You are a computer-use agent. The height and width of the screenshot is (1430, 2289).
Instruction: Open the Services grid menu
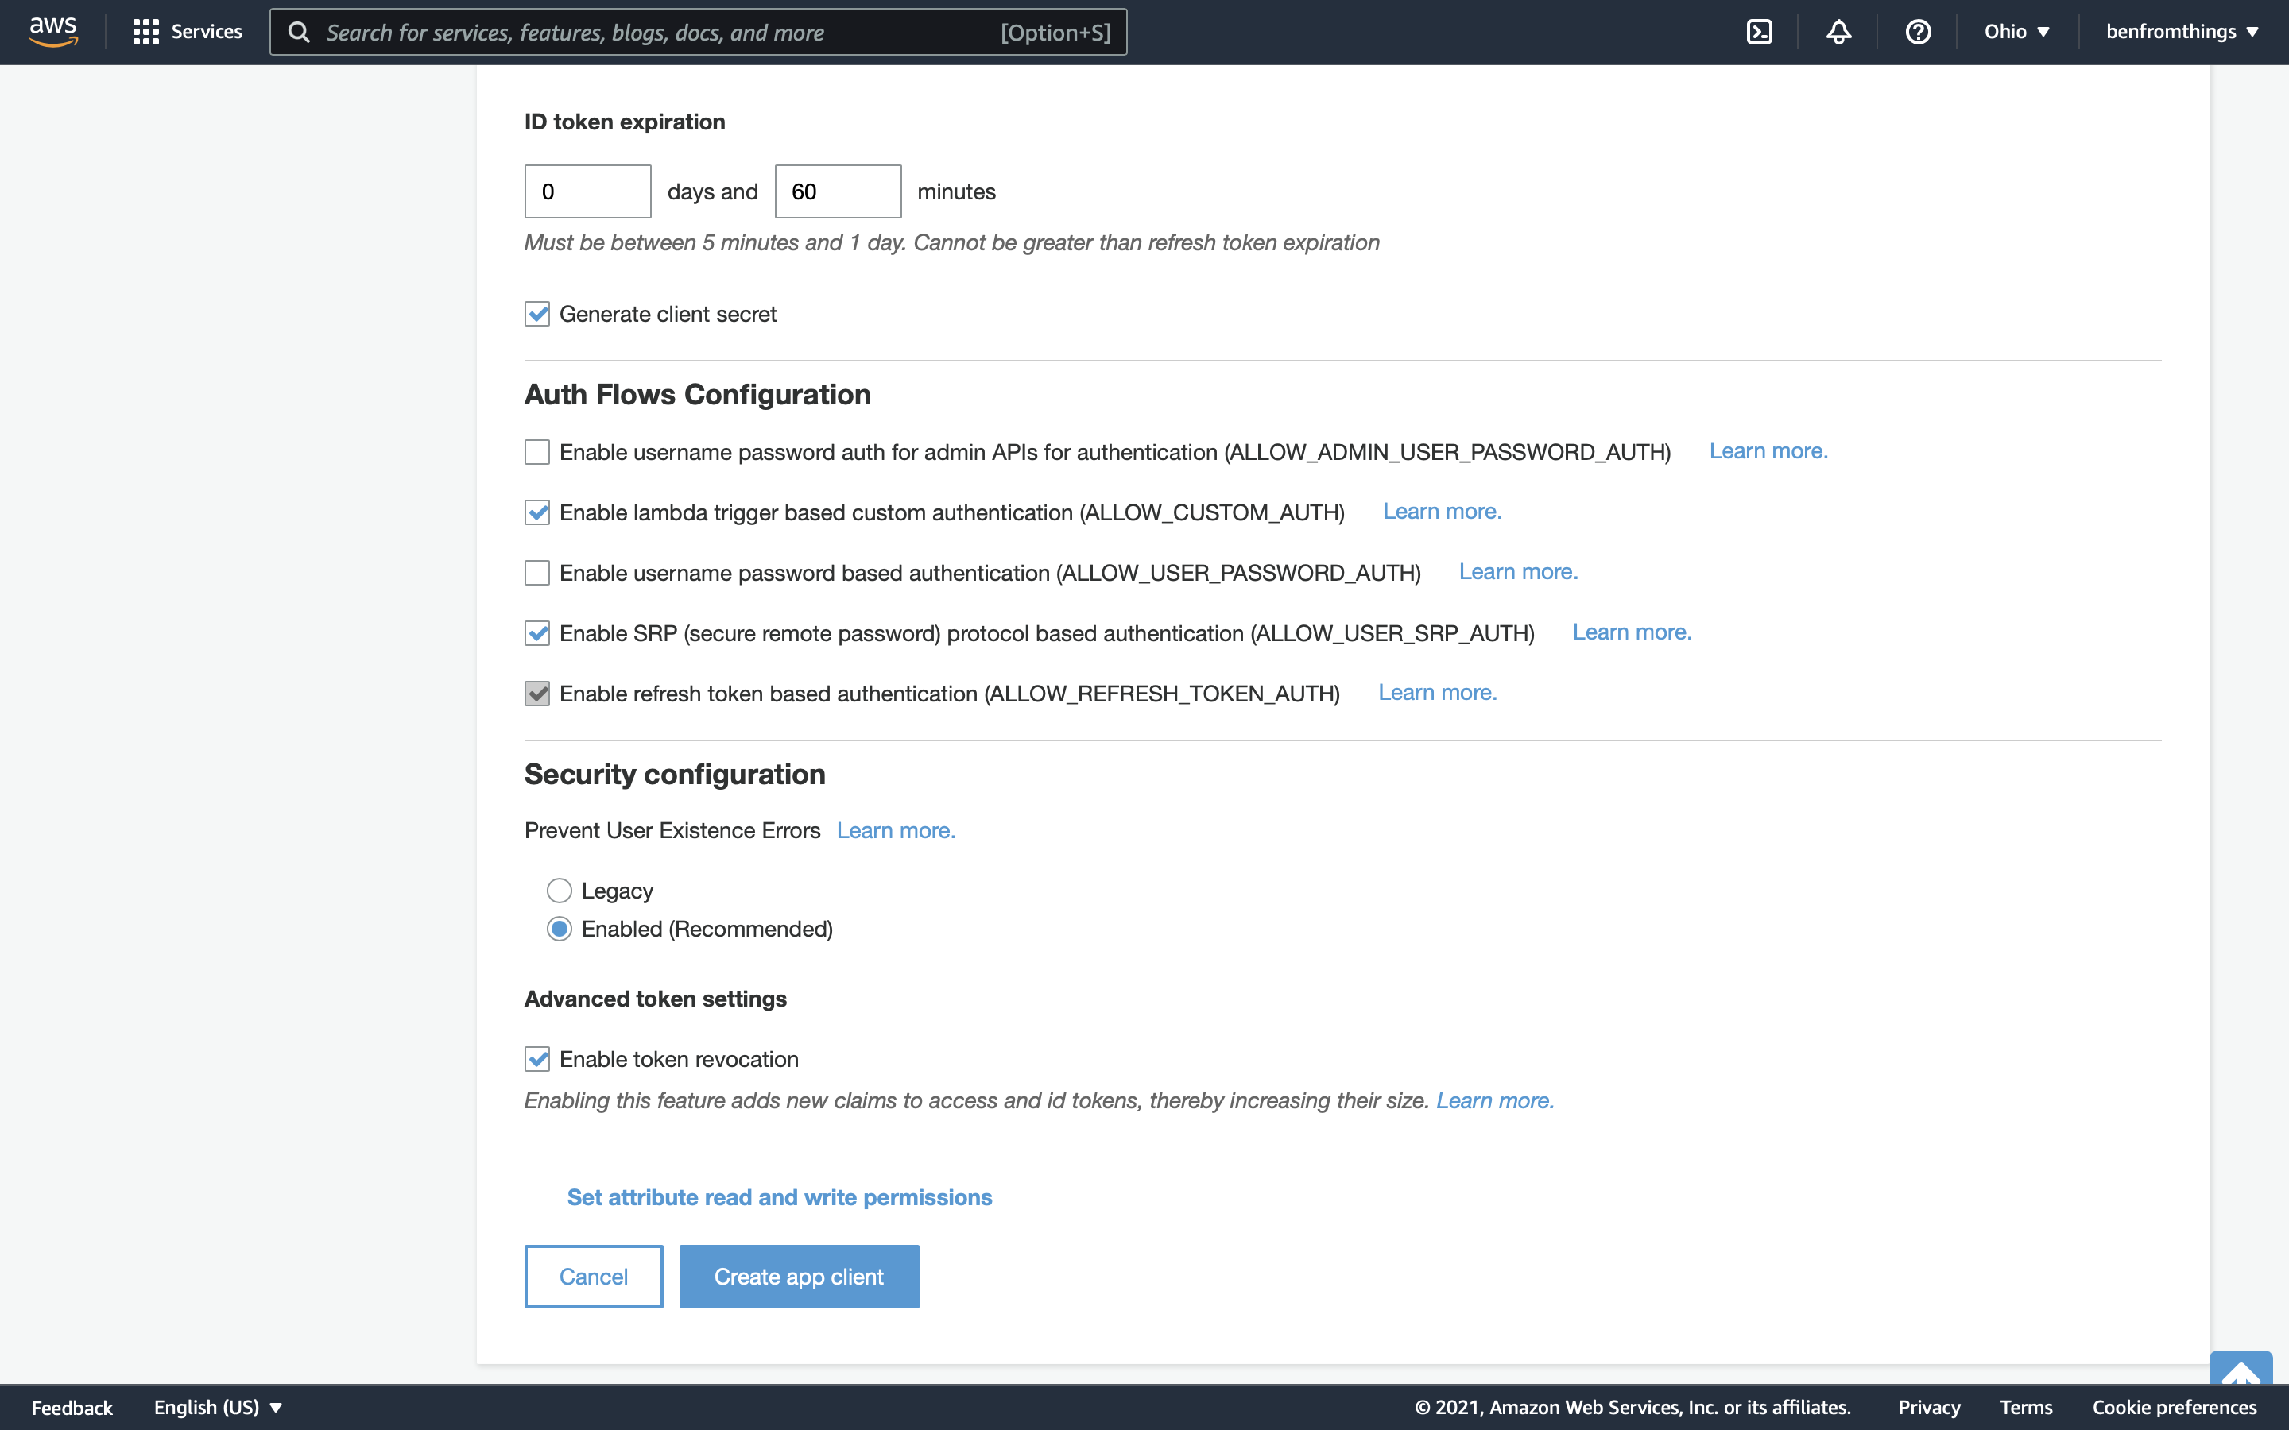pos(188,32)
